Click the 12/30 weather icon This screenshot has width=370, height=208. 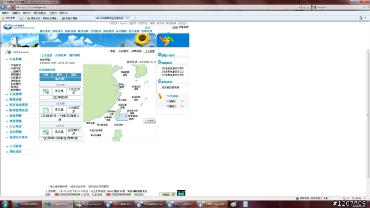[46, 110]
